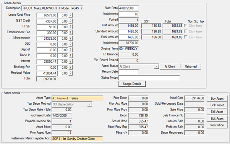Click the Purchased Date field 1/03/2009

click(62, 115)
